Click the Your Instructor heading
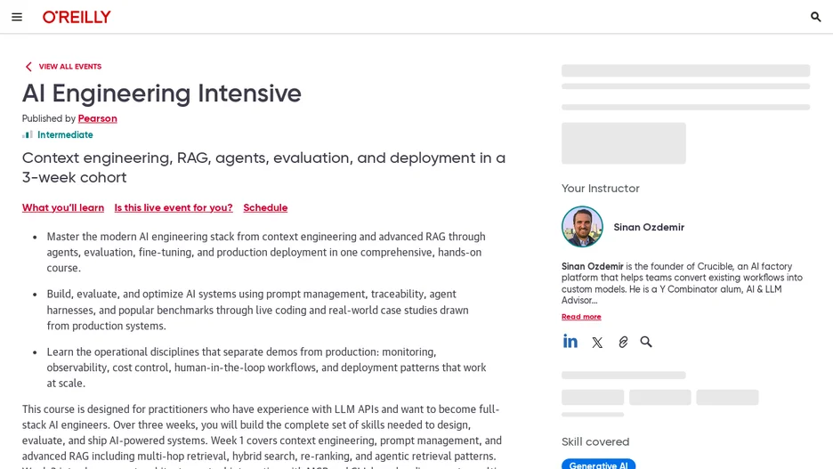 point(601,189)
